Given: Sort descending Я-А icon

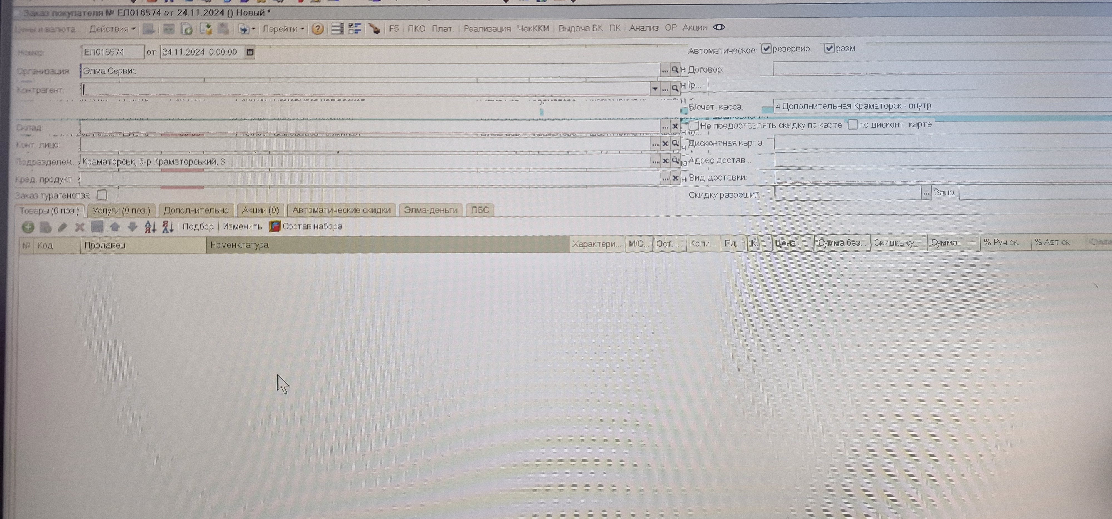Looking at the screenshot, I should 168,226.
